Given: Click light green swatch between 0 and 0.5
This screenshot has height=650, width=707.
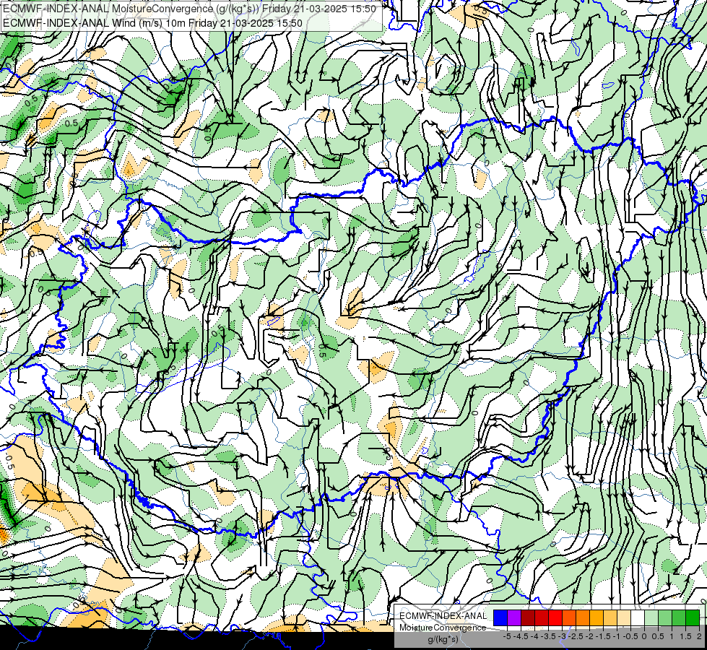Looking at the screenshot, I should click(x=651, y=617).
